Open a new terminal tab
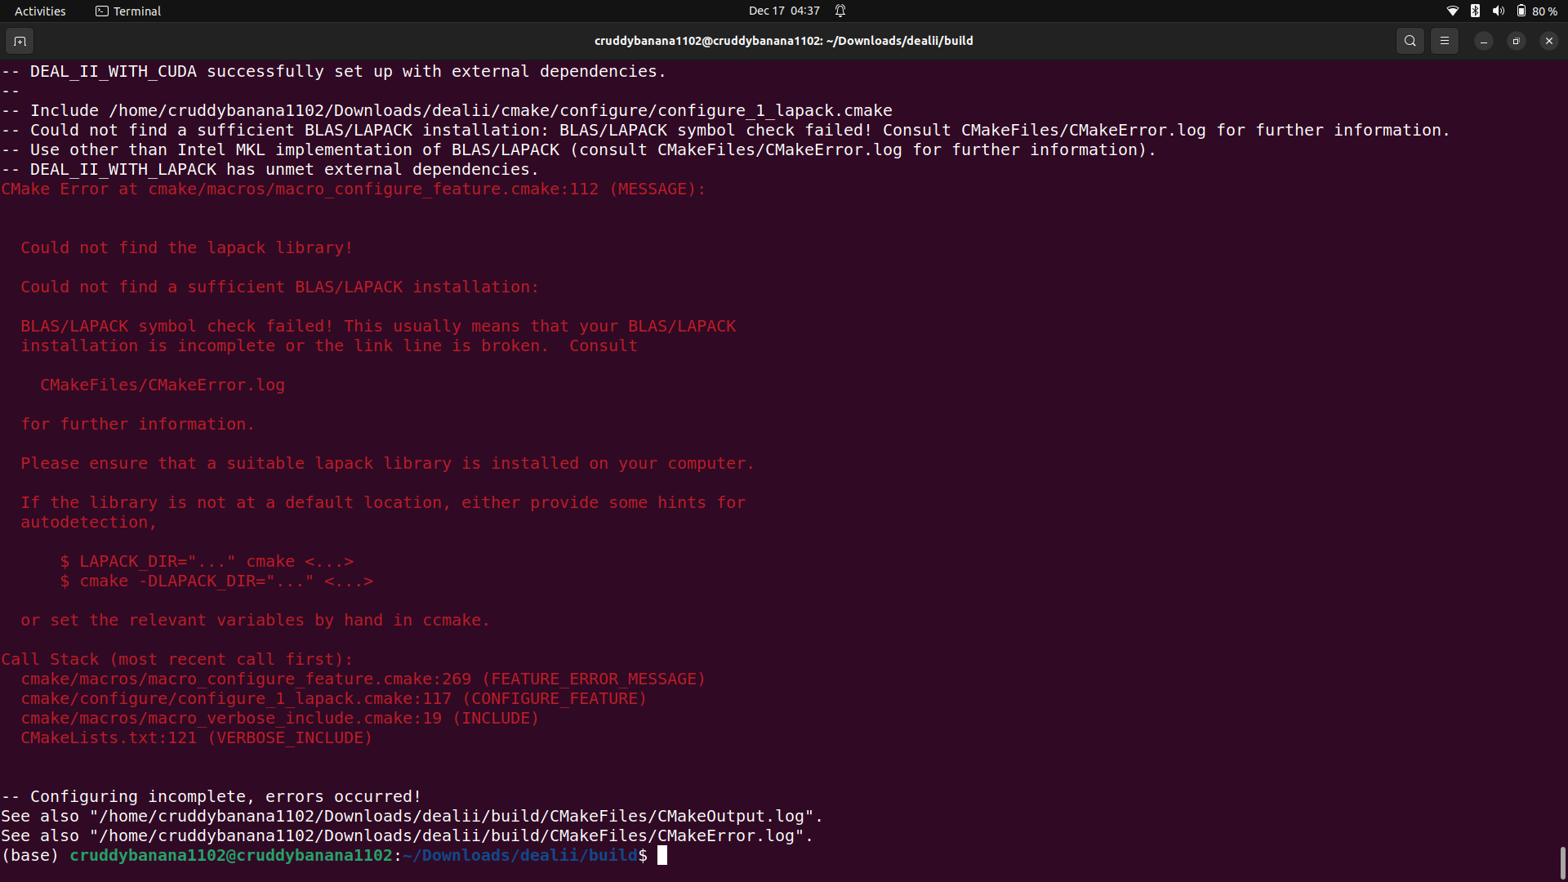This screenshot has width=1568, height=882. (x=20, y=41)
